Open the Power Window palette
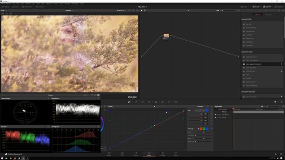285x160 pixels. 142,102
